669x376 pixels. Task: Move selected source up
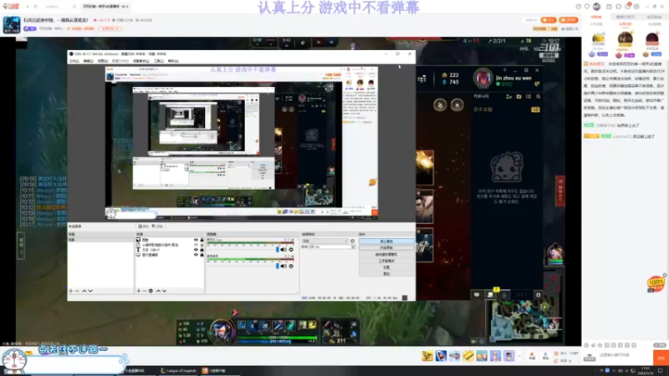[x=158, y=291]
